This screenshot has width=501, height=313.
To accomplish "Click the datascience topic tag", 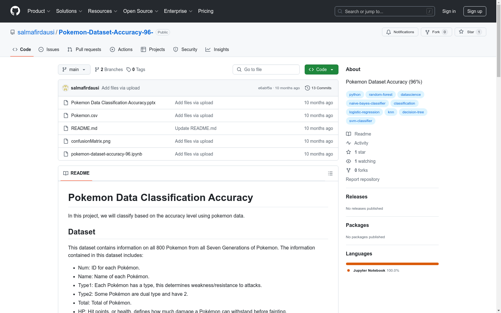I will [x=411, y=95].
